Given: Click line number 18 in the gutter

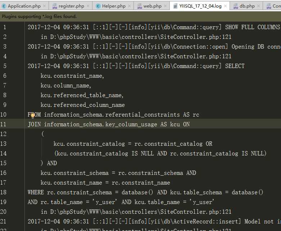Looking at the screenshot, I should coord(3,192).
